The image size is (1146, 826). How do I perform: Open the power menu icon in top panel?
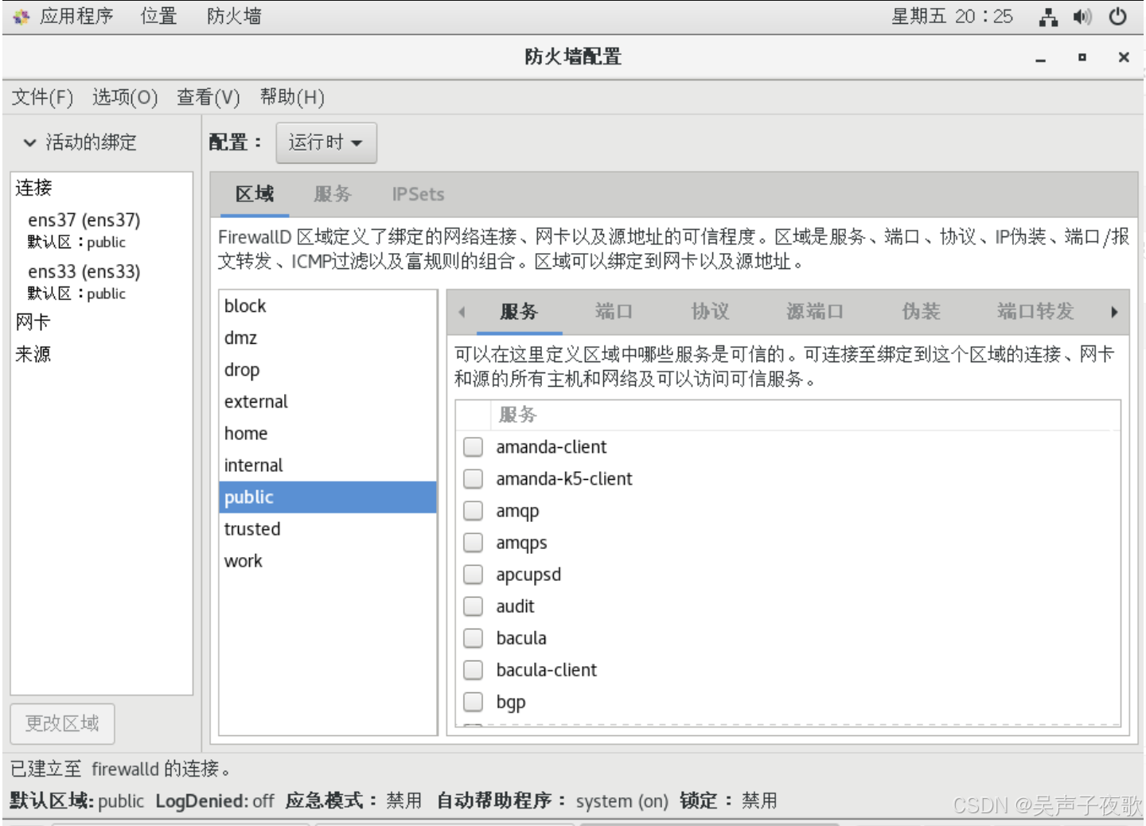(1117, 17)
